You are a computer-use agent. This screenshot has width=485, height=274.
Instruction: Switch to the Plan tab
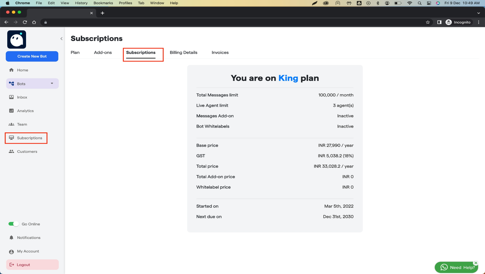(75, 53)
